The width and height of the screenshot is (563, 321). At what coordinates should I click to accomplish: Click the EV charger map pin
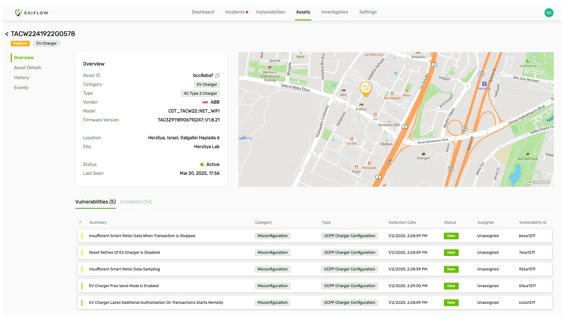[x=365, y=89]
